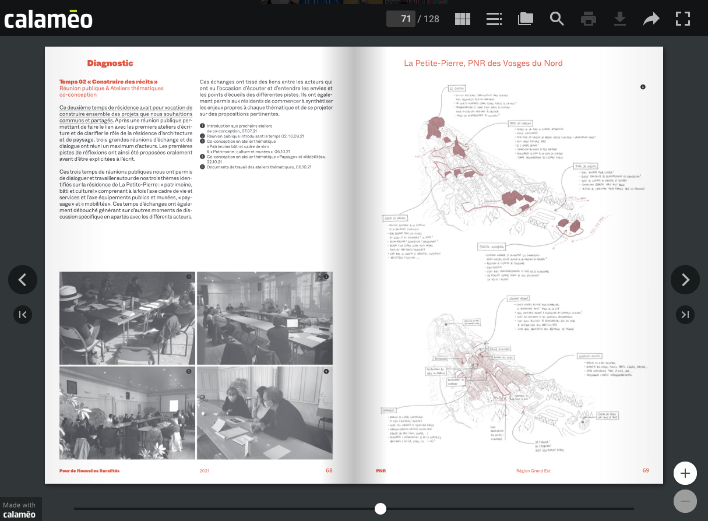708x521 pixels.
Task: Click the page number 69 in the footer
Action: (646, 470)
